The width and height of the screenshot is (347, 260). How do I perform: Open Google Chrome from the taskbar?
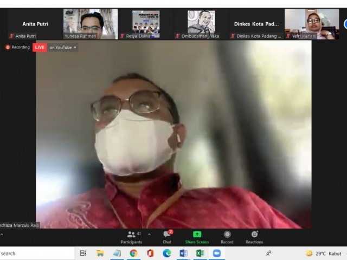pos(133,253)
